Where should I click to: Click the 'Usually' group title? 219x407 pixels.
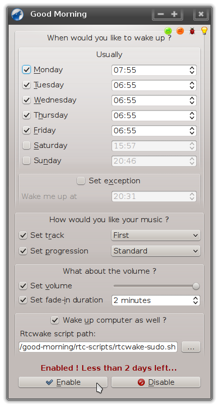109,55
